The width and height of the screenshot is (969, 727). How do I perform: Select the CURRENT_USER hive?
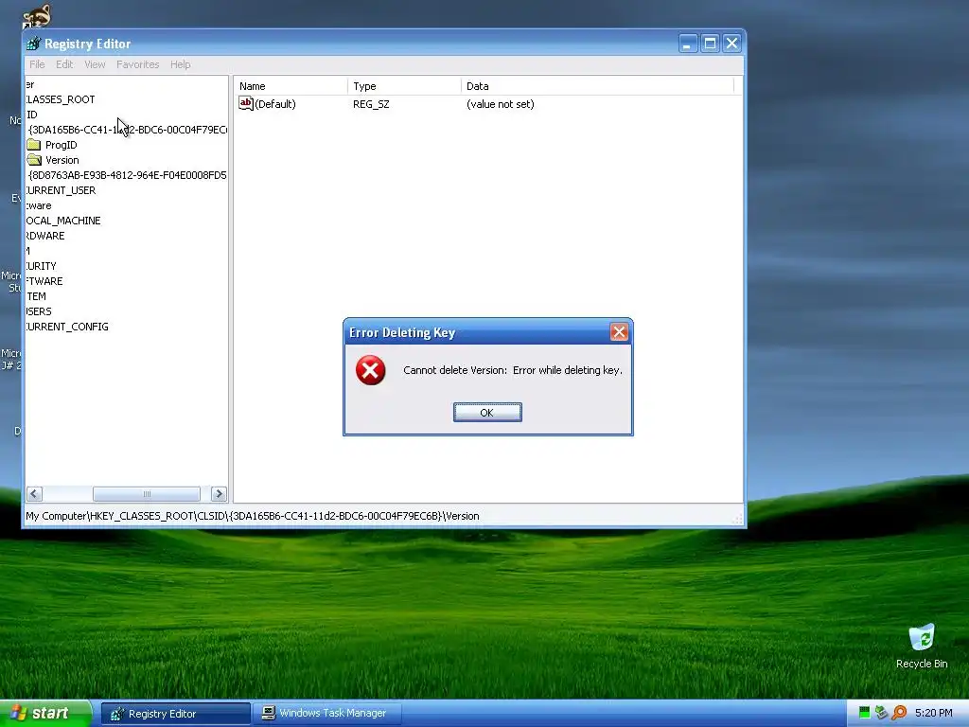point(62,190)
